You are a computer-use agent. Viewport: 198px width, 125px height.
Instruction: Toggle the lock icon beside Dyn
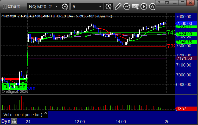(14, 121)
